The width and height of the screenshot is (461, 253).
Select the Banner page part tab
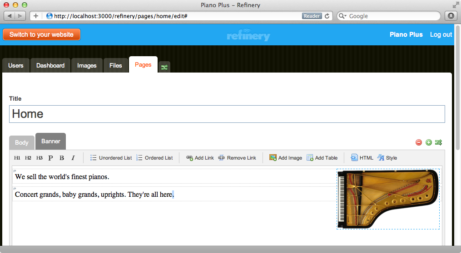(50, 141)
